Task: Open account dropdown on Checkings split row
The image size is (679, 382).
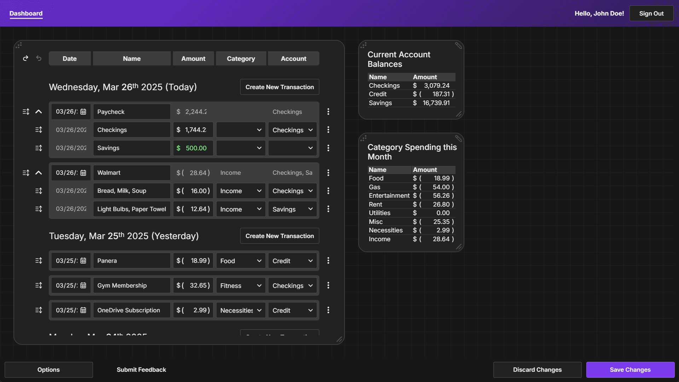Action: (292, 130)
